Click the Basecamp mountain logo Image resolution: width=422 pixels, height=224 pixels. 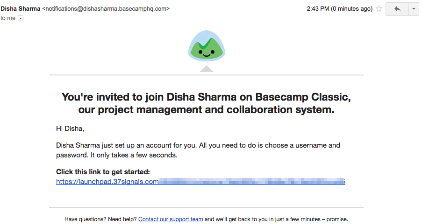click(x=207, y=46)
